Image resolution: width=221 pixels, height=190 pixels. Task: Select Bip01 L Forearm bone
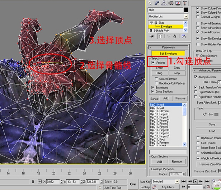pos(159,142)
